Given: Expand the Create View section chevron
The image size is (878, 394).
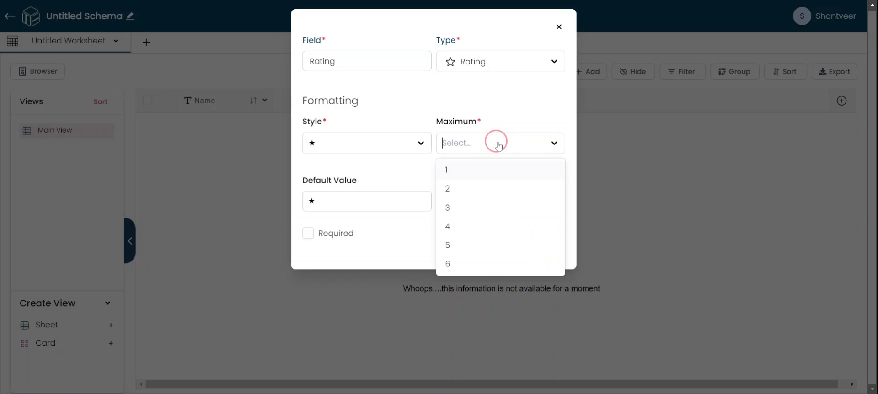Looking at the screenshot, I should click(x=107, y=303).
